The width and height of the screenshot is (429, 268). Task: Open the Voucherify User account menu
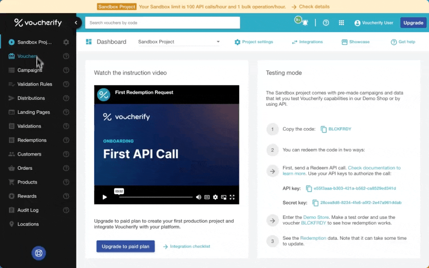click(374, 23)
